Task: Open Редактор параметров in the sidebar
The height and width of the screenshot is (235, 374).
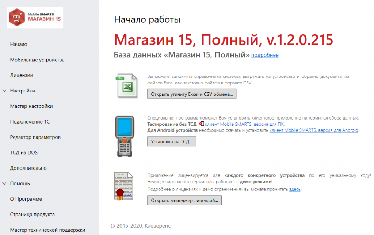Action: [x=35, y=137]
